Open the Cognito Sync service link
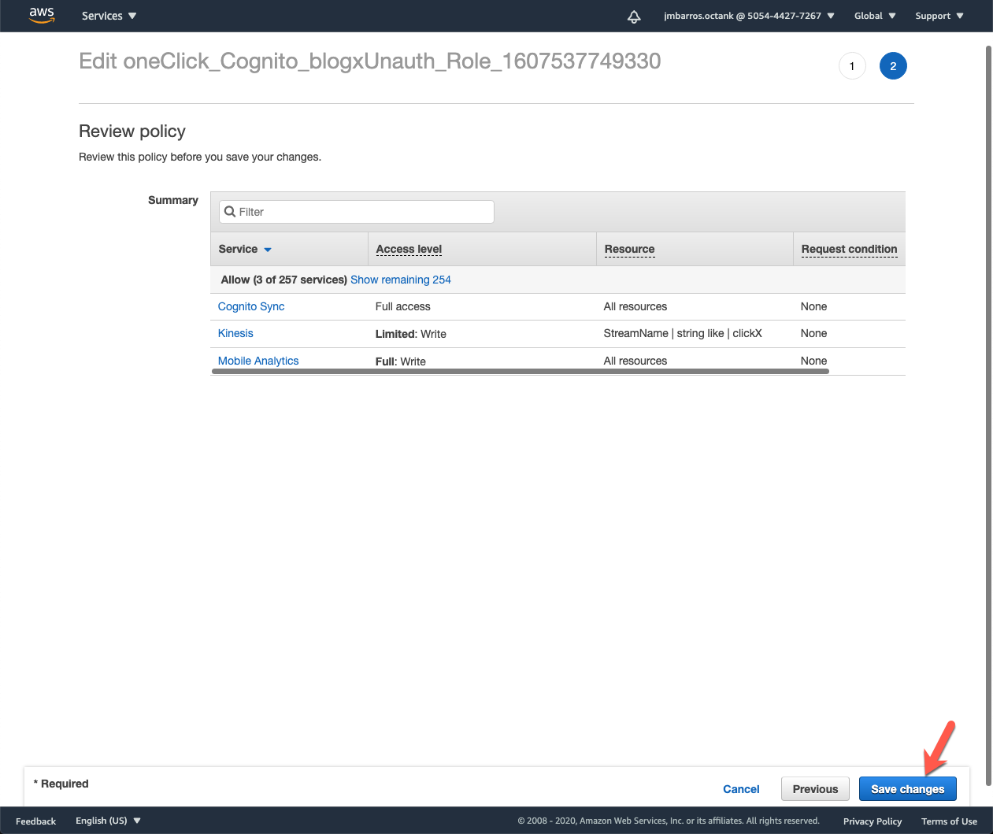 (x=251, y=306)
